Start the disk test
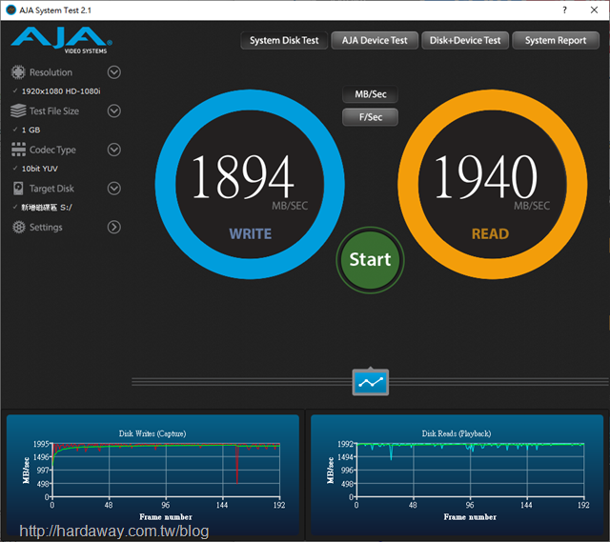The image size is (610, 542). coord(371,260)
